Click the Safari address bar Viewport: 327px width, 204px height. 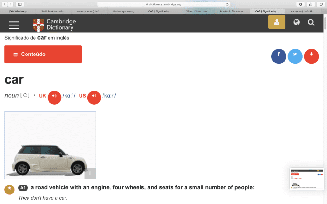pos(163,4)
